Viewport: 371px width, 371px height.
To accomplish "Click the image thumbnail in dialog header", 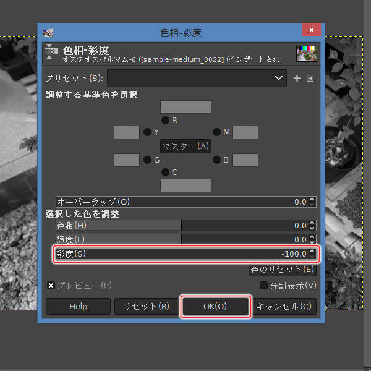I will pos(307,54).
